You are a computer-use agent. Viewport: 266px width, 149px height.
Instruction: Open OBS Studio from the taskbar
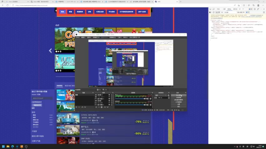pos(26,146)
